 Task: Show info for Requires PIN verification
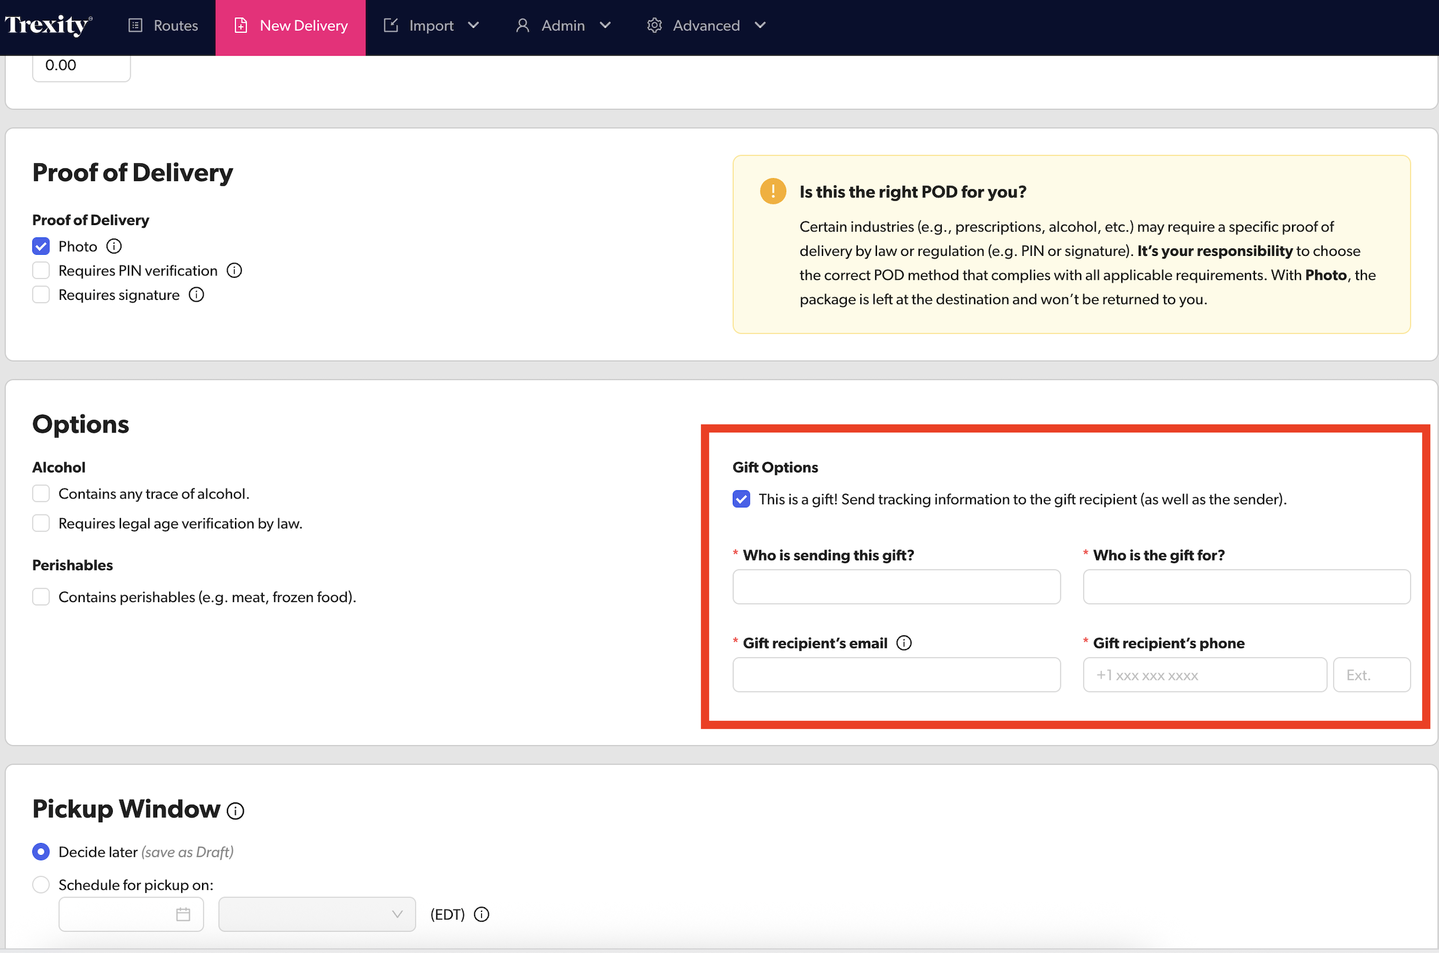[x=234, y=270]
